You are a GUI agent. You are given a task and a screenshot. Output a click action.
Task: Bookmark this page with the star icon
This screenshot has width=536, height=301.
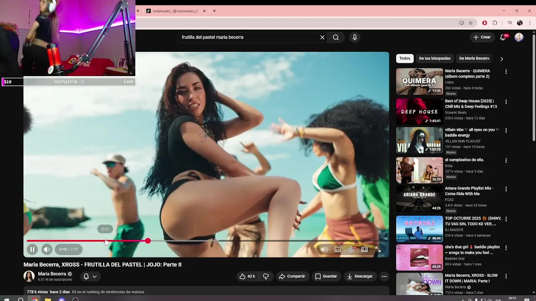pyautogui.click(x=471, y=23)
